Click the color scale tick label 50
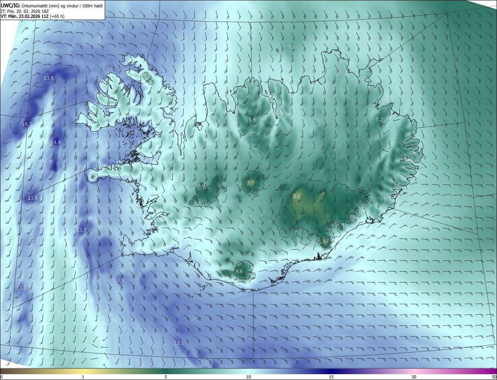Viewport: 497px width, 380px height. 494,377
